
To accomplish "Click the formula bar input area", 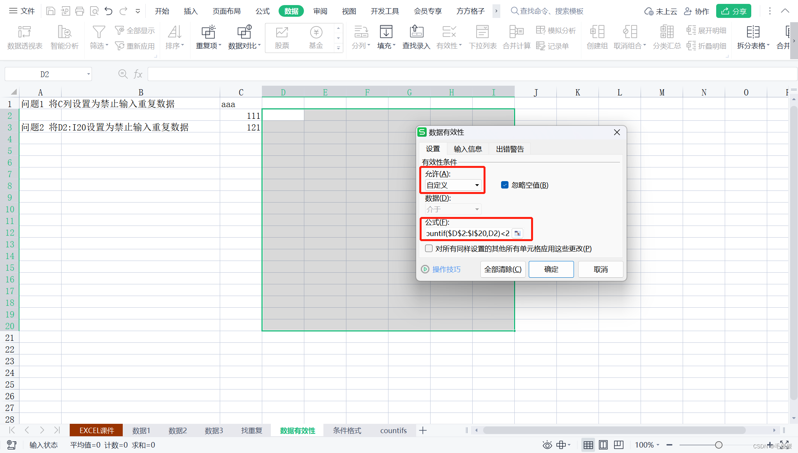I will click(472, 74).
